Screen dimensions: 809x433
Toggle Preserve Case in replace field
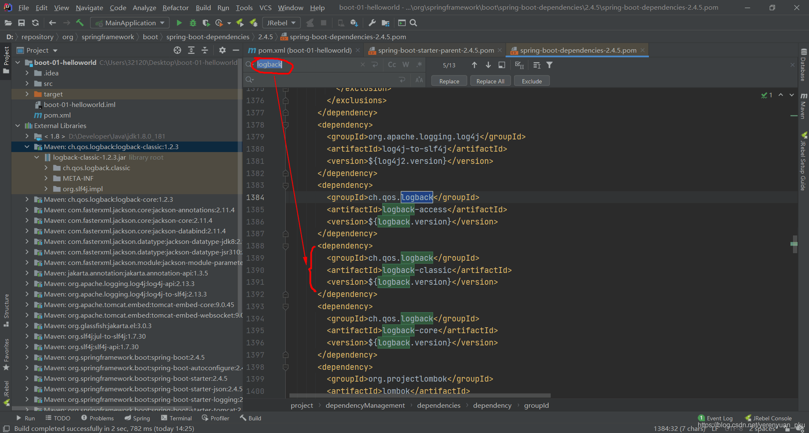pos(419,80)
